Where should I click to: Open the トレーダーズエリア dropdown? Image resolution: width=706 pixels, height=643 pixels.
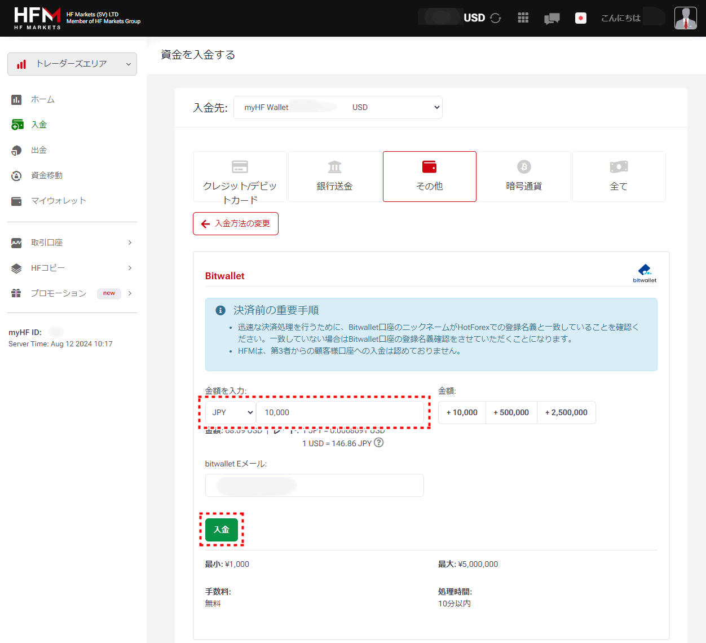click(x=72, y=64)
